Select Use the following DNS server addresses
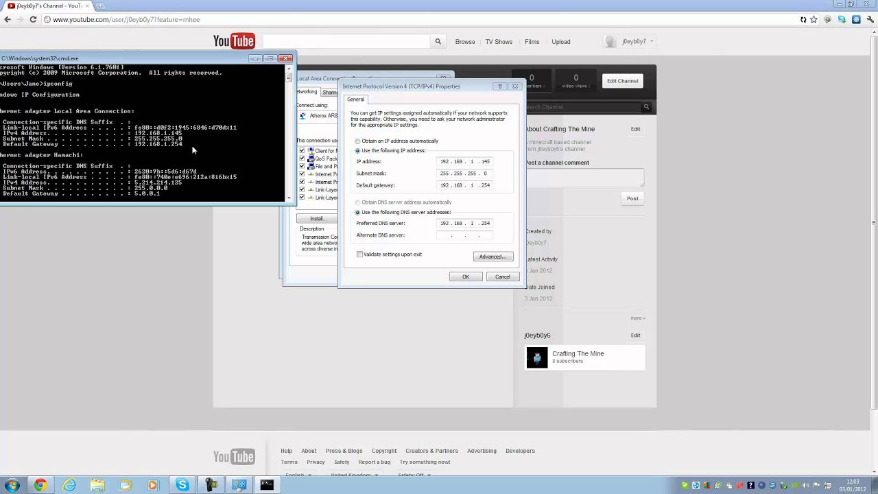 click(357, 213)
